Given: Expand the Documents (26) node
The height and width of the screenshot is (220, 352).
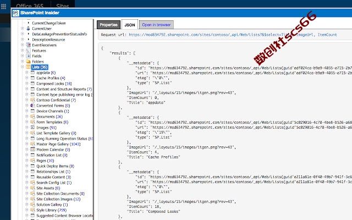Looking at the screenshot, I should coord(27,117).
